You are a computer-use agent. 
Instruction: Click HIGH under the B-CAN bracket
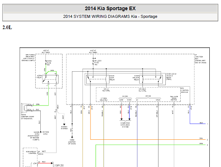[129, 100]
